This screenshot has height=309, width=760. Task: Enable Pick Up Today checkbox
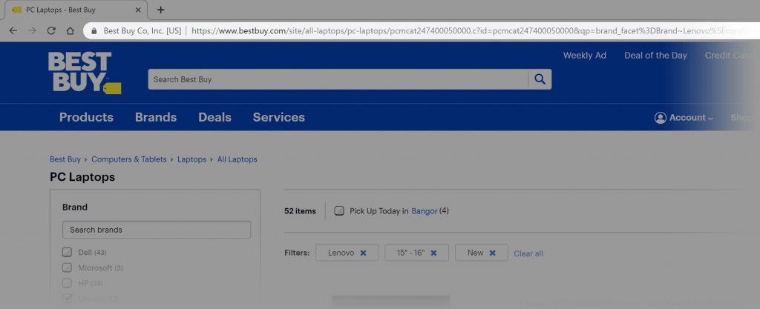(x=339, y=211)
